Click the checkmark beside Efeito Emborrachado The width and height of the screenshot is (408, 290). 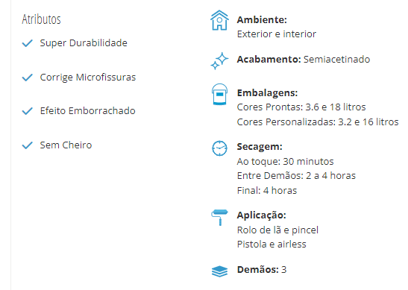[x=28, y=111]
